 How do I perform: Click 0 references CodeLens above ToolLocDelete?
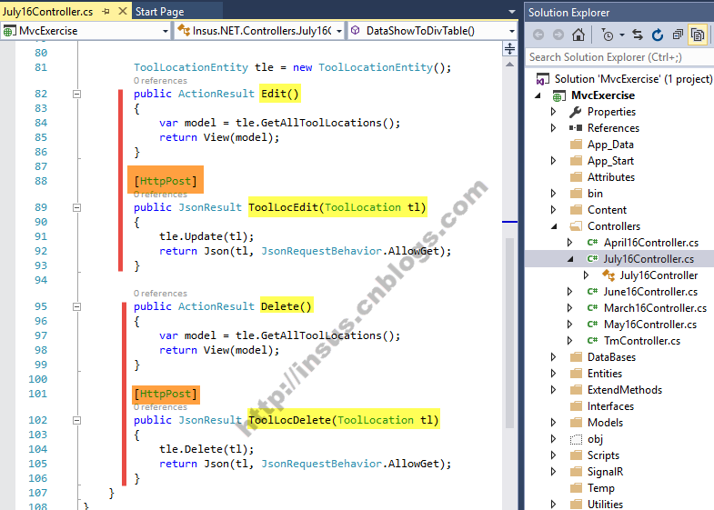click(160, 407)
